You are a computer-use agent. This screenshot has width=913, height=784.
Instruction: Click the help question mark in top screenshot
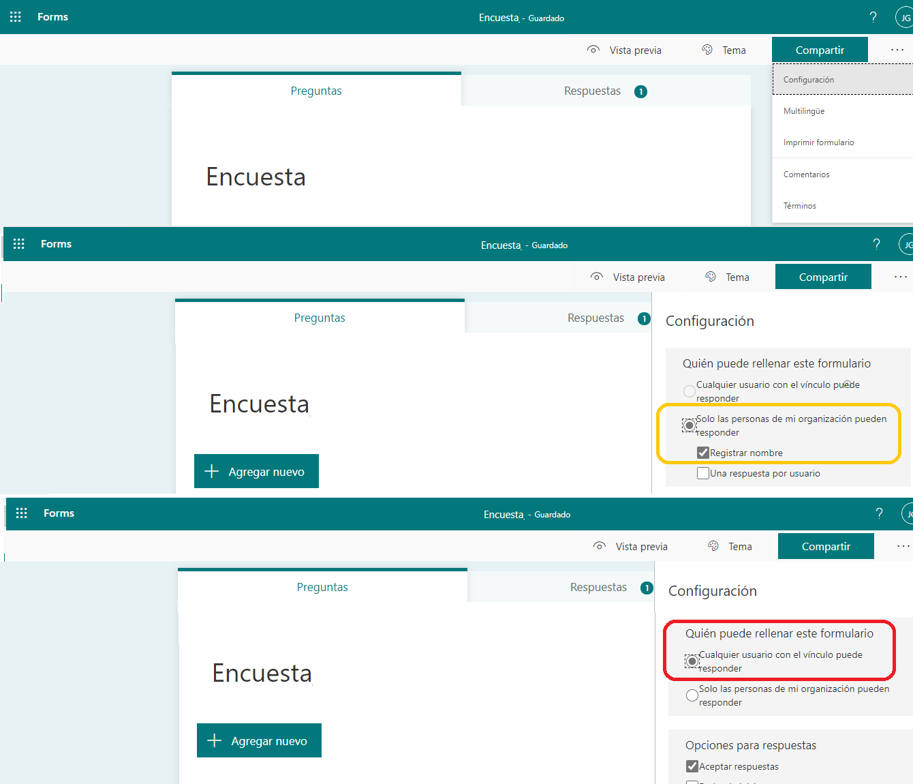click(873, 17)
